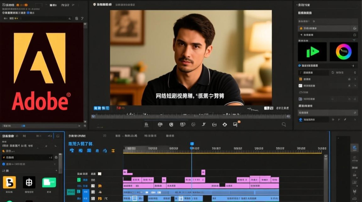Open the program monitor's first header tab
The height and width of the screenshot is (202, 362).
pos(102,5)
